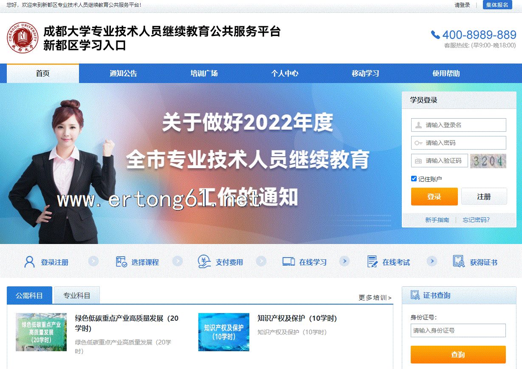Click the arrow after 在线学习 step
Viewport: 522px width, 369px height.
[x=344, y=261]
